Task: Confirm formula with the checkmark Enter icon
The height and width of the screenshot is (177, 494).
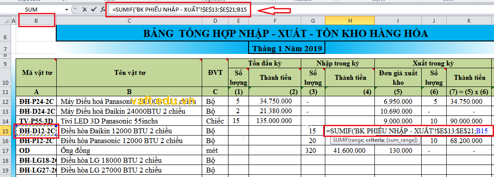Action: [x=93, y=9]
